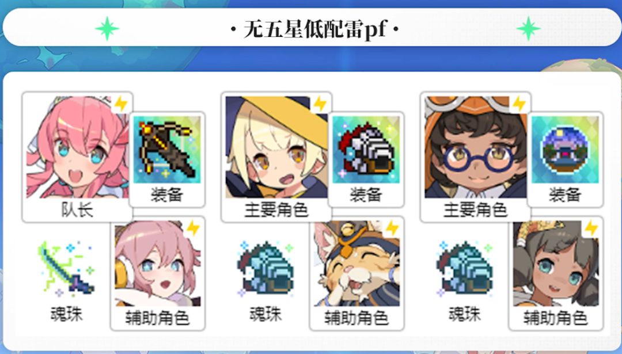
Task: Click the lightning badge on the 队长 portrait
Action: point(120,104)
